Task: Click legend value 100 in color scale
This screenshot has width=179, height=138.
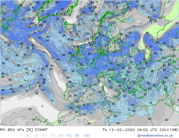Action: point(86,136)
